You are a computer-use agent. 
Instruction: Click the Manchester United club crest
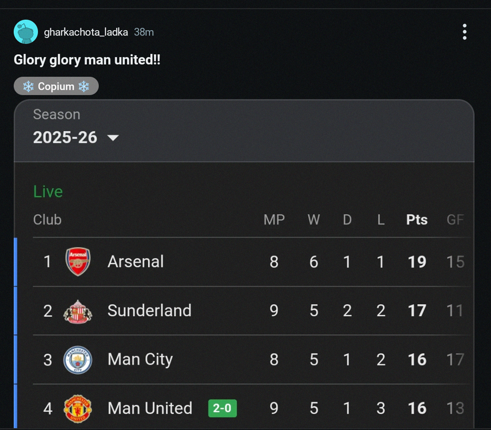coord(78,408)
